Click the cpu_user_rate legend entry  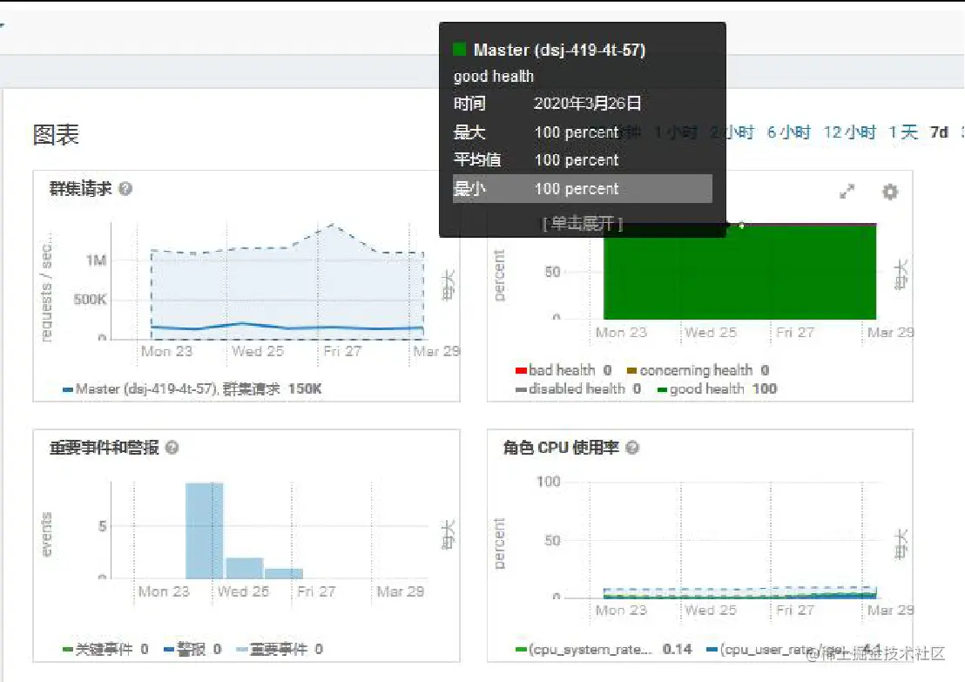click(x=794, y=649)
